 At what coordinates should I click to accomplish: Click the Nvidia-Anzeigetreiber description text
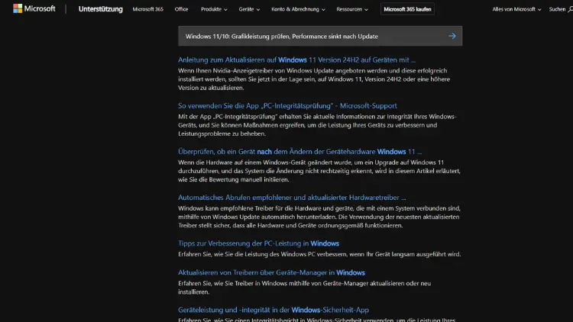(314, 79)
